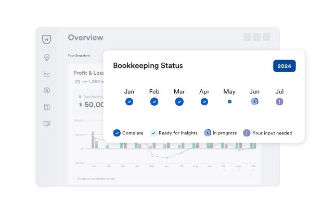Viewport: 335px width, 208px height.
Task: Click the shield logo icon in the sidebar
Action: point(47,39)
